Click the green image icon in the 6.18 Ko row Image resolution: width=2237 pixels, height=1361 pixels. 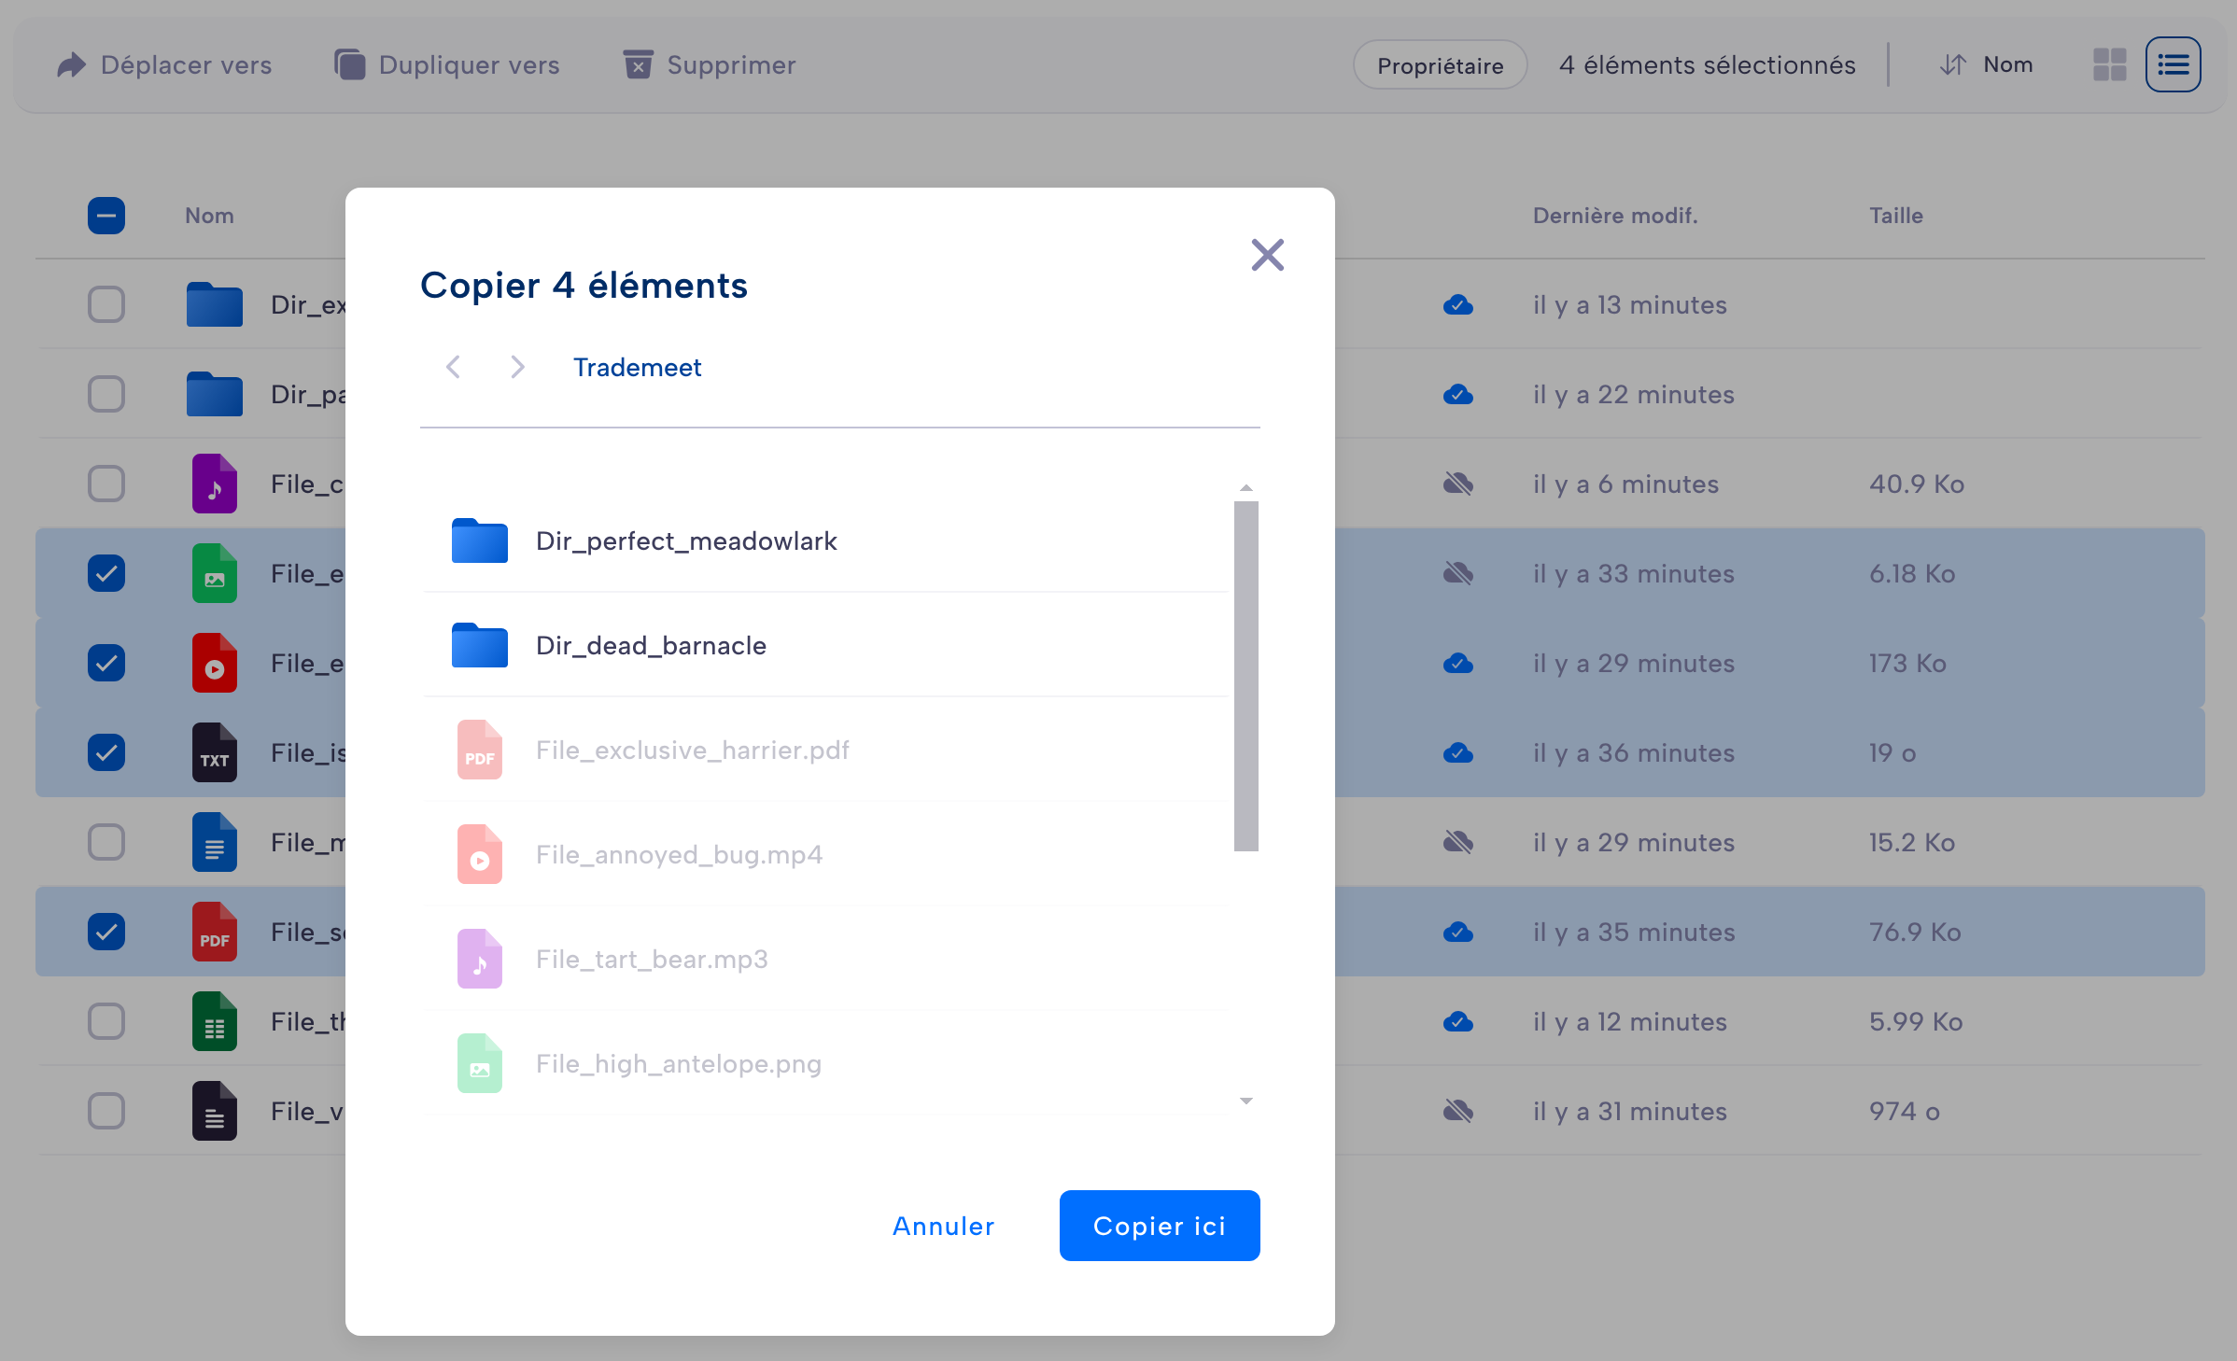click(x=214, y=573)
